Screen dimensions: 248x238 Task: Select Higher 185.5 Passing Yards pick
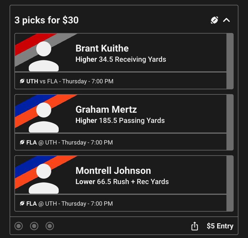pos(120,120)
